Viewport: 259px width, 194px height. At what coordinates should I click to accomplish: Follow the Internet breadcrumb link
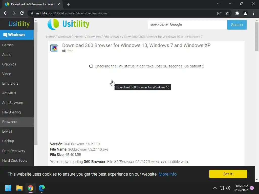[79, 37]
